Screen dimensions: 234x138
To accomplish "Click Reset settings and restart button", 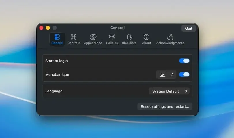I will pos(165,106).
